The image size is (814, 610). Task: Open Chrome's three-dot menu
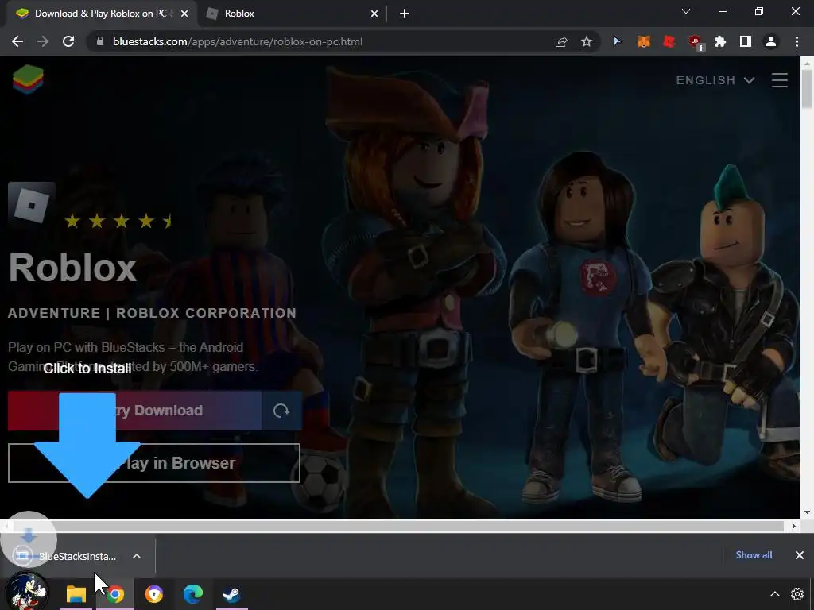[x=797, y=41]
